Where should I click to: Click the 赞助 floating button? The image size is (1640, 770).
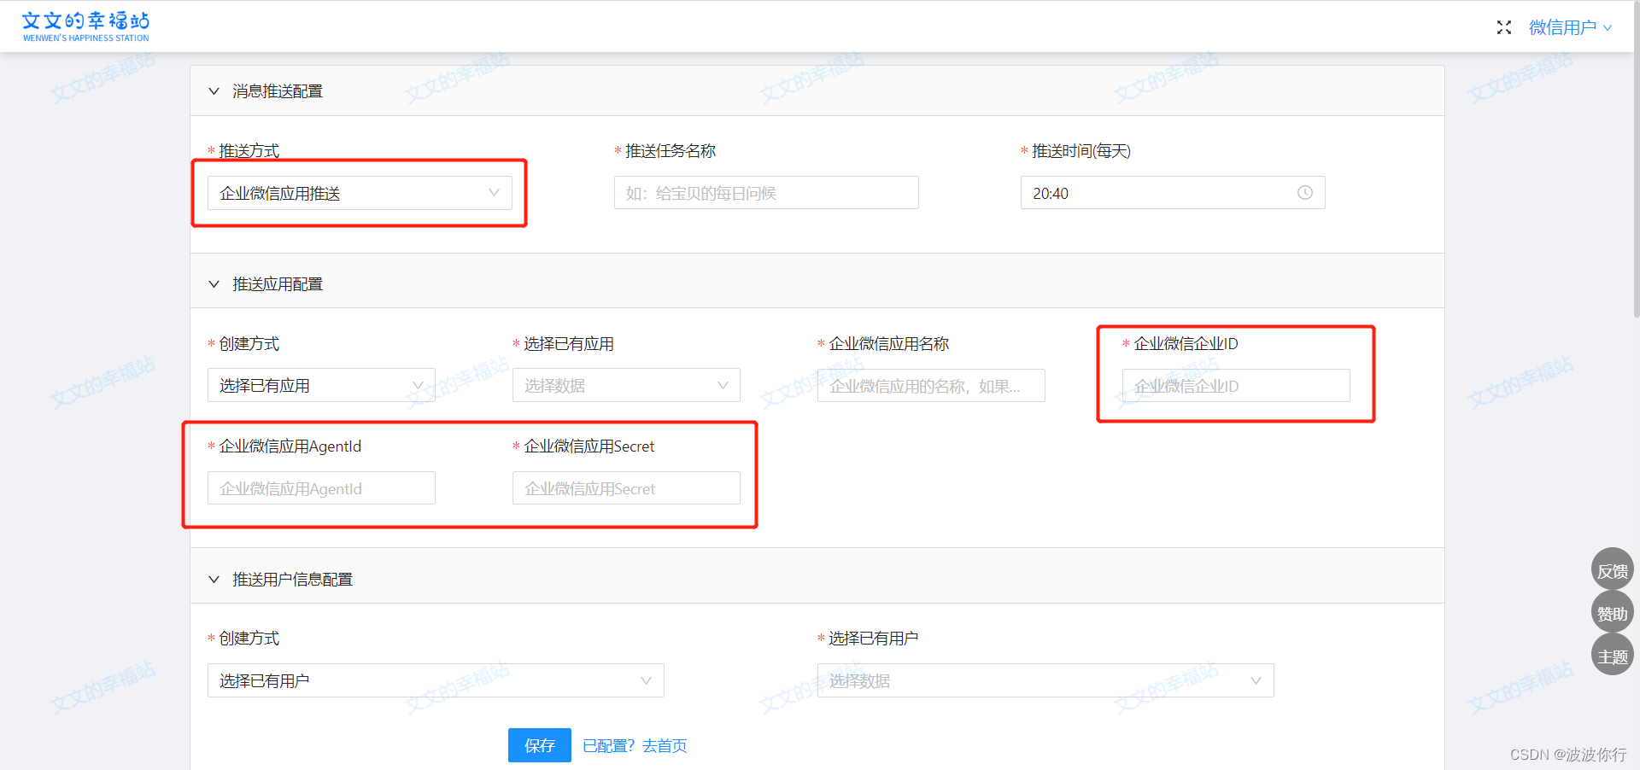[1613, 612]
